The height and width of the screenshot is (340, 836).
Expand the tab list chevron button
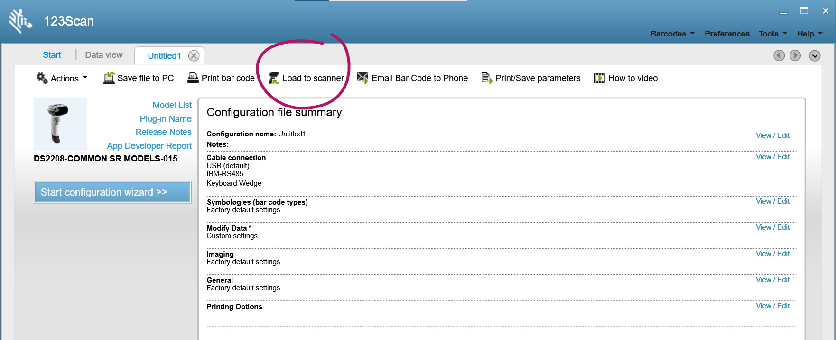click(815, 56)
